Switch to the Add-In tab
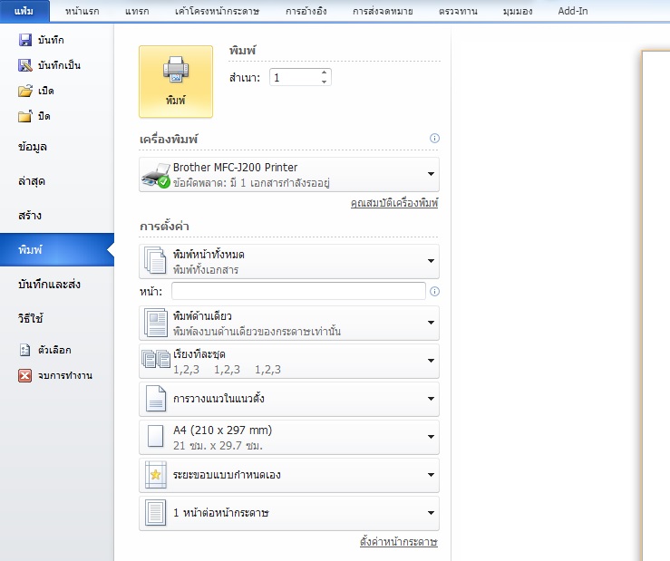 click(573, 11)
